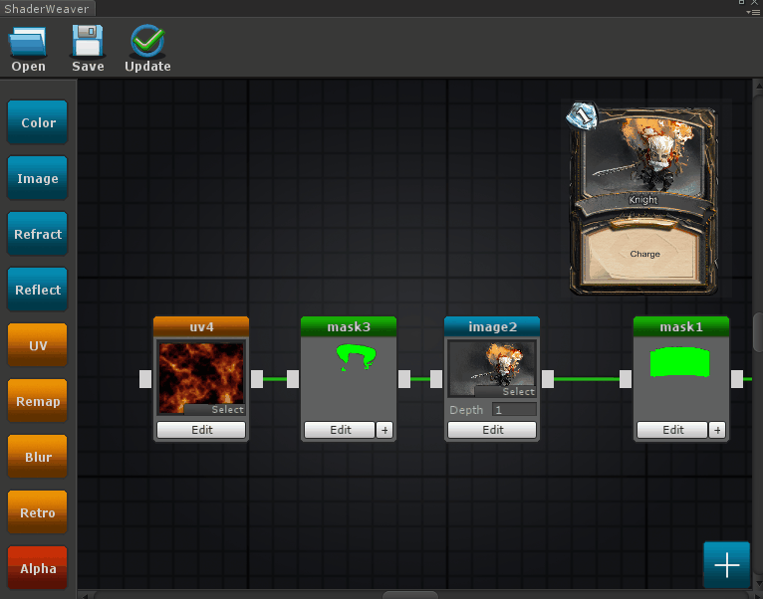Screen dimensions: 763x599
Task: Click mask1 node input port
Action: (626, 379)
